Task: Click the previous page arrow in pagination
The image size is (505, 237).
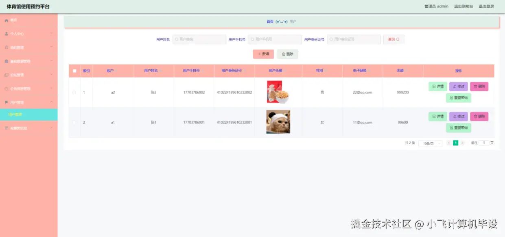Action: pyautogui.click(x=449, y=143)
